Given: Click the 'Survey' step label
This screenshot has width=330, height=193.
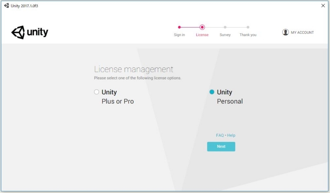Looking at the screenshot, I should [225, 35].
